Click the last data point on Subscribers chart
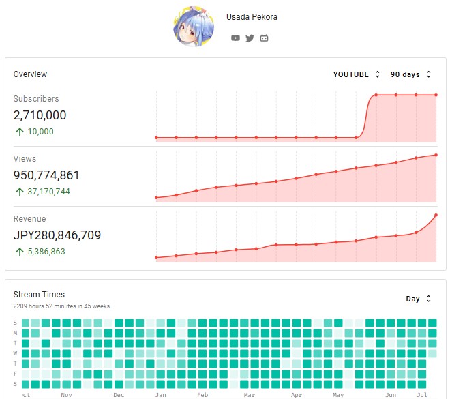 pyautogui.click(x=436, y=95)
